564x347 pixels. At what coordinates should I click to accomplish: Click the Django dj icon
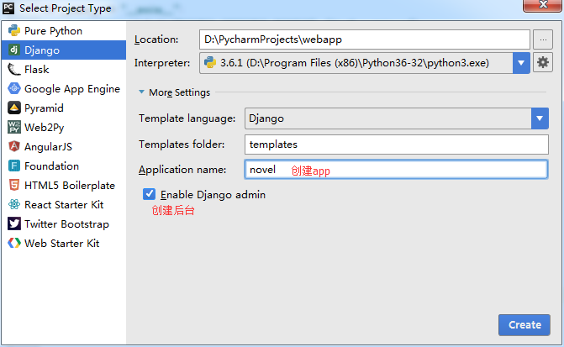[x=14, y=50]
